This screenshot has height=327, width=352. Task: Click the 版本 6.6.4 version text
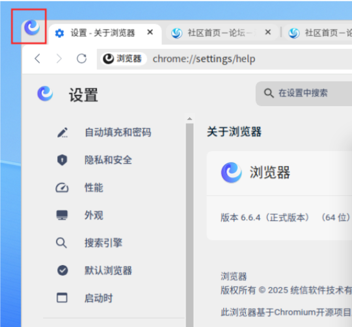pyautogui.click(x=286, y=218)
